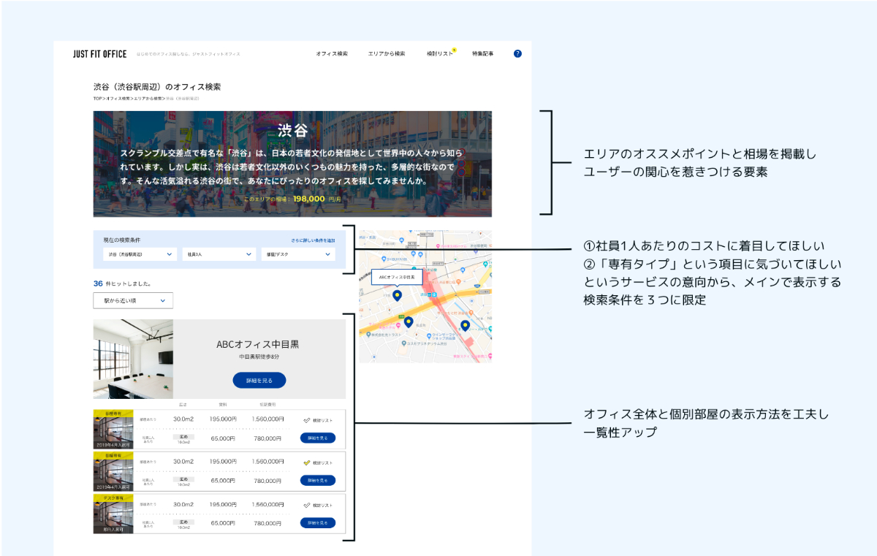This screenshot has height=556, width=877.
Task: Click the blue help question mark icon
Action: coord(517,53)
